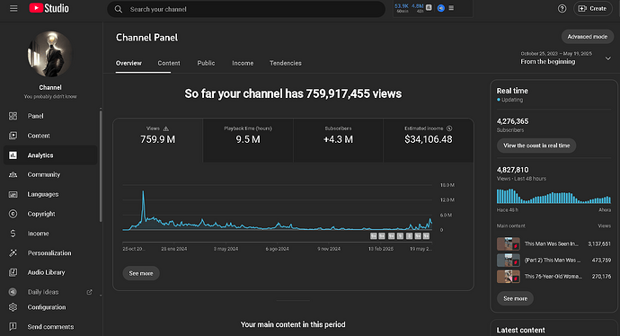Open the Configuration gear icon
620x336 pixels.
(x=13, y=307)
